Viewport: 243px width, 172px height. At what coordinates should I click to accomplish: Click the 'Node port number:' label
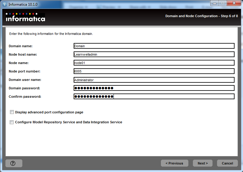tap(24, 71)
